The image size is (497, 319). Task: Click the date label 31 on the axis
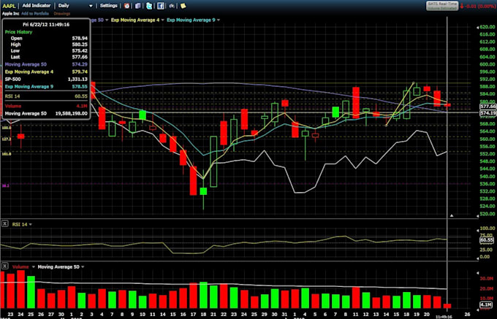(x=284, y=314)
